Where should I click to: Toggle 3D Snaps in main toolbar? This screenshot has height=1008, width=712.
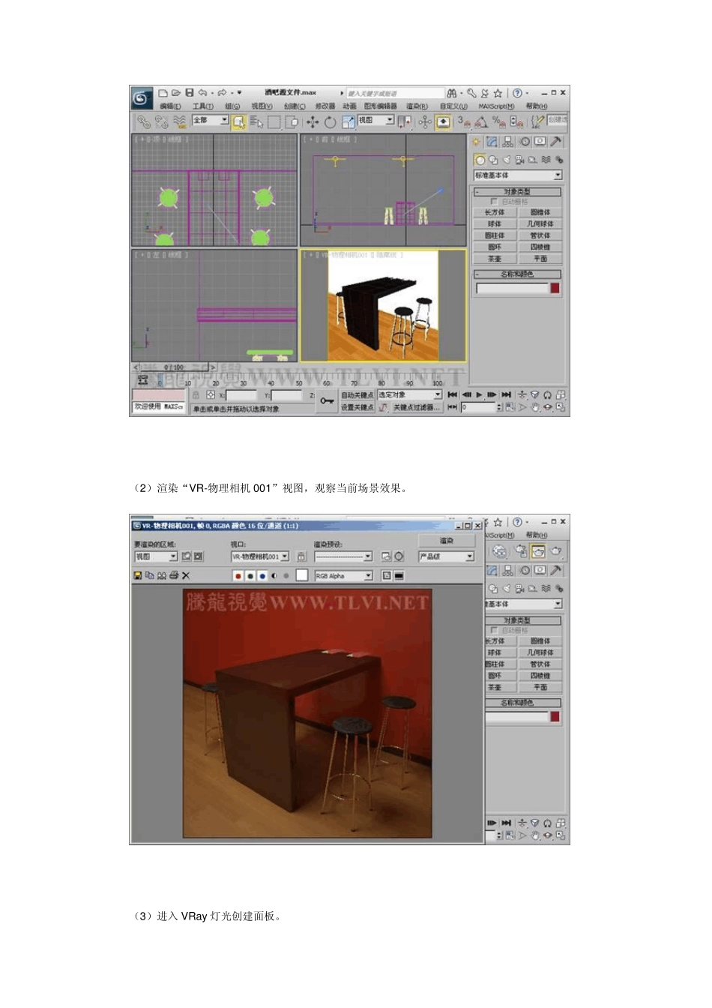point(463,121)
